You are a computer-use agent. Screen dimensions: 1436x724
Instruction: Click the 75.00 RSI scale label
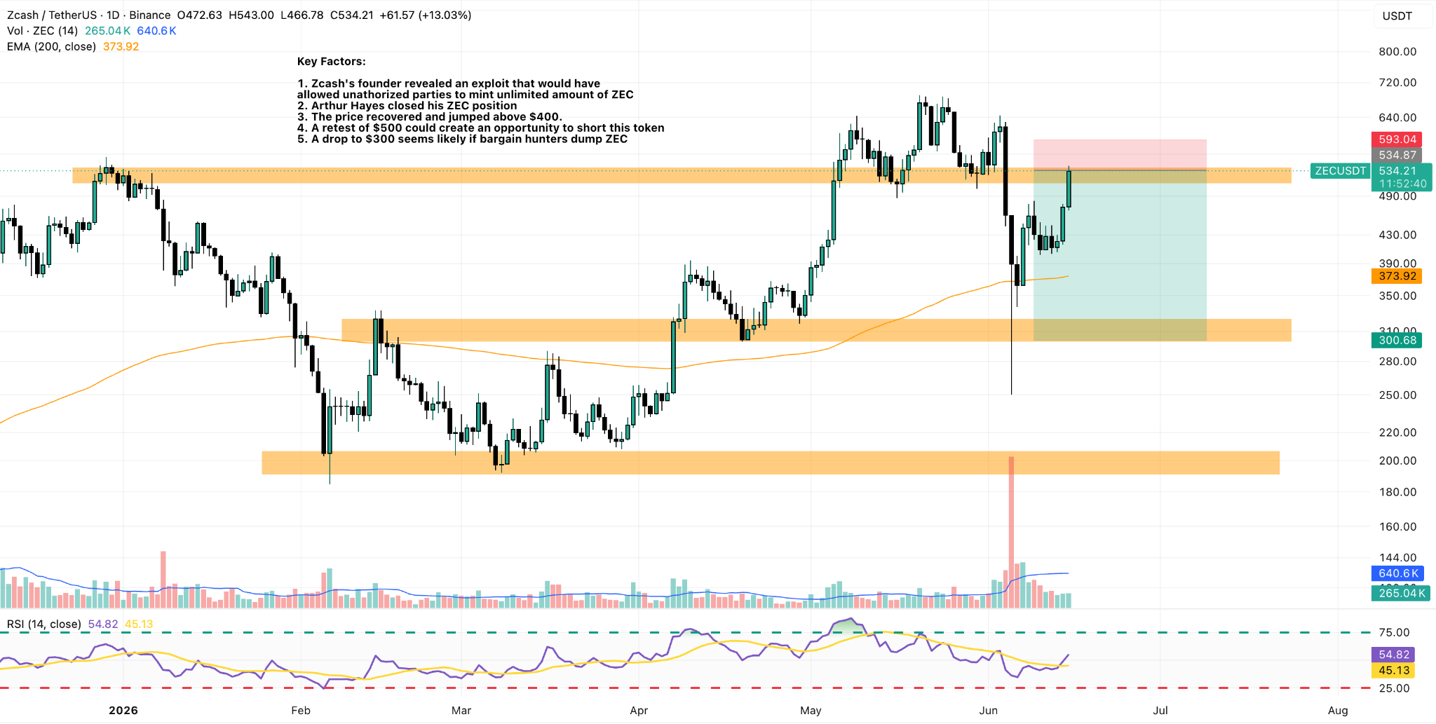tap(1394, 633)
